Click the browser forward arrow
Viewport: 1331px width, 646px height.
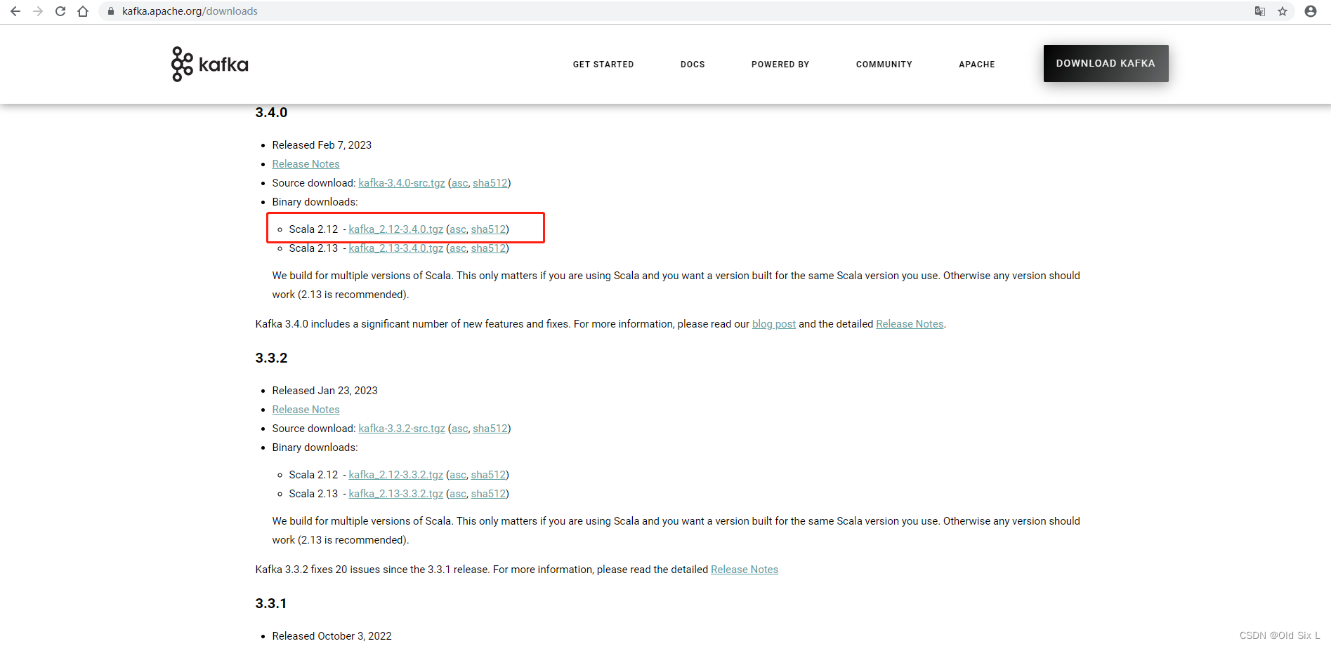(38, 11)
